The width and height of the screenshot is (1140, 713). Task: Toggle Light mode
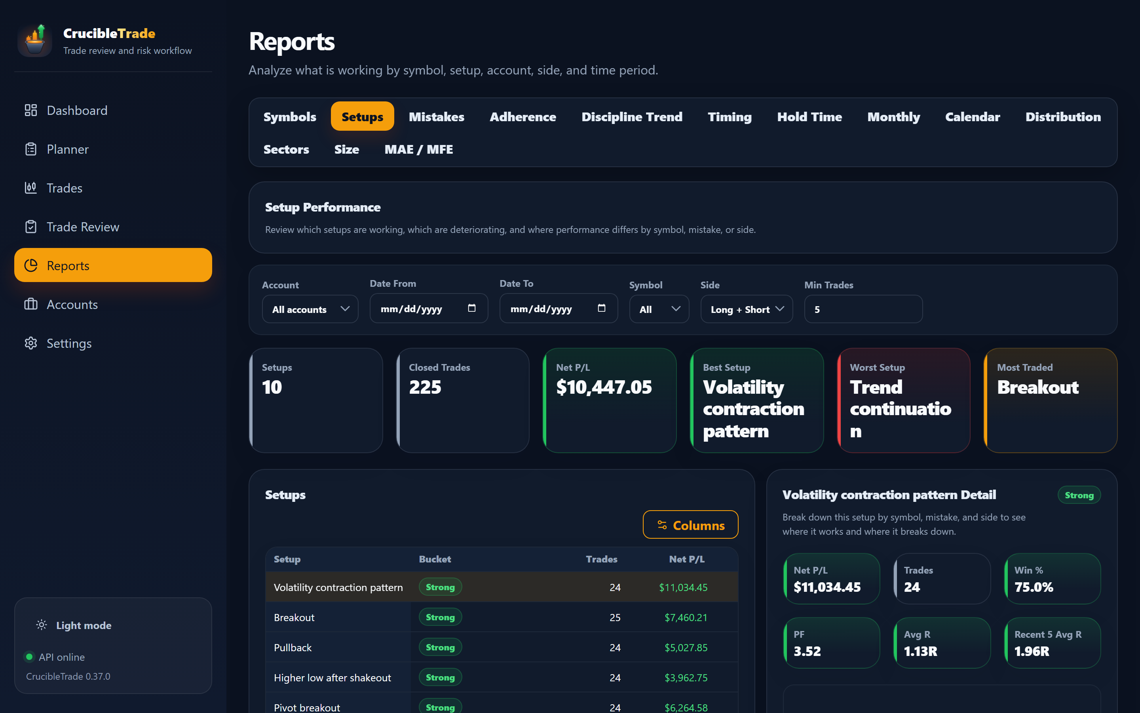[74, 625]
